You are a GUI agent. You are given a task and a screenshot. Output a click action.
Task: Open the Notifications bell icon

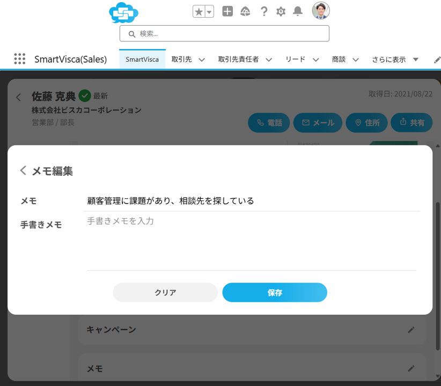point(298,11)
